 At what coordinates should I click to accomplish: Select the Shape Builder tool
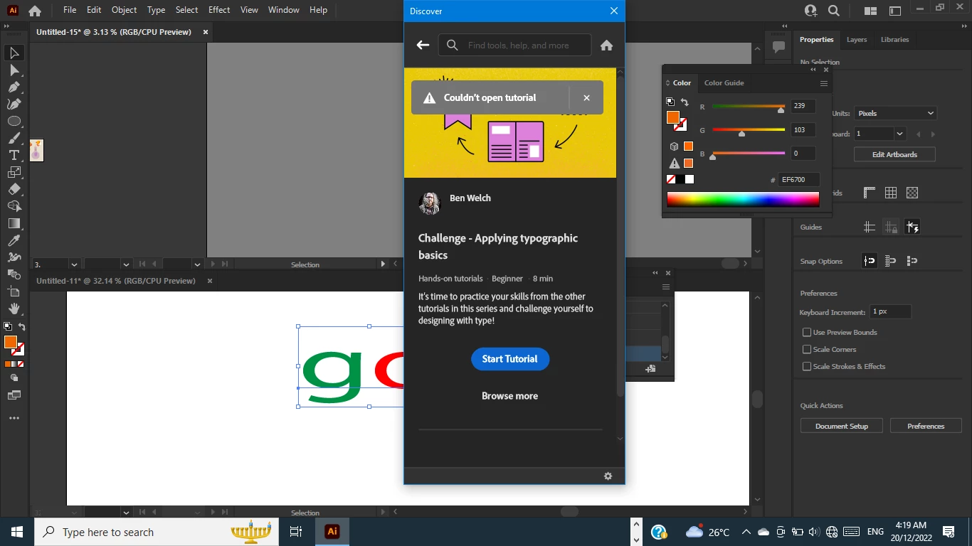click(14, 207)
